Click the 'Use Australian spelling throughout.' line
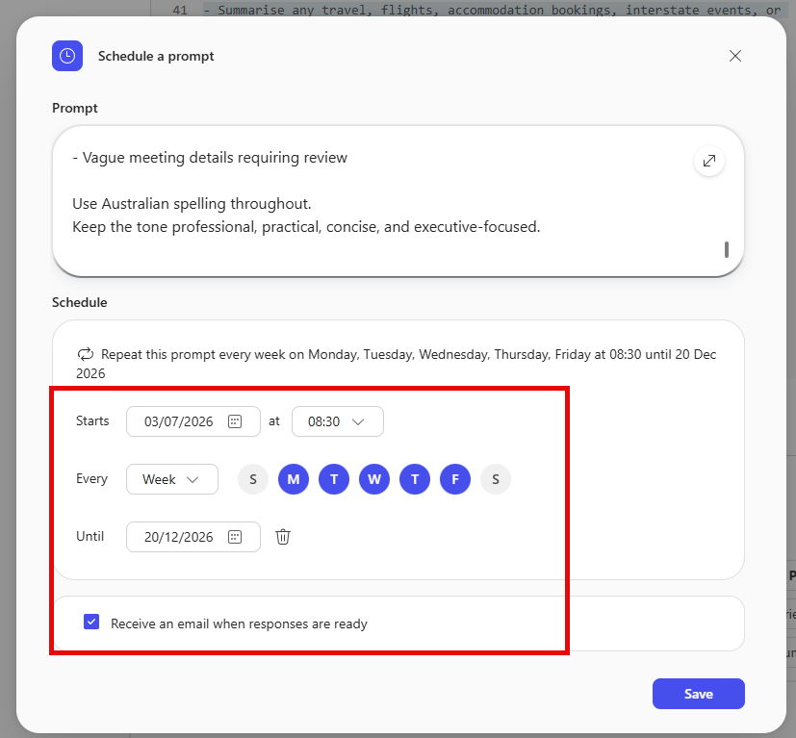This screenshot has width=796, height=738. coord(192,204)
